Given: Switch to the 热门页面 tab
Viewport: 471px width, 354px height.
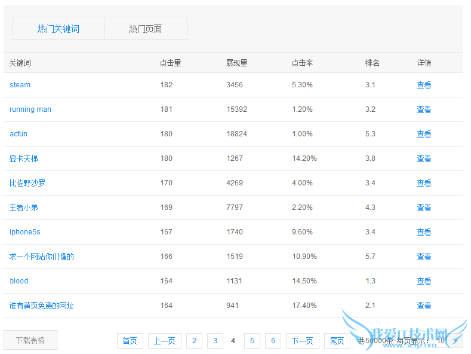Looking at the screenshot, I should 146,29.
